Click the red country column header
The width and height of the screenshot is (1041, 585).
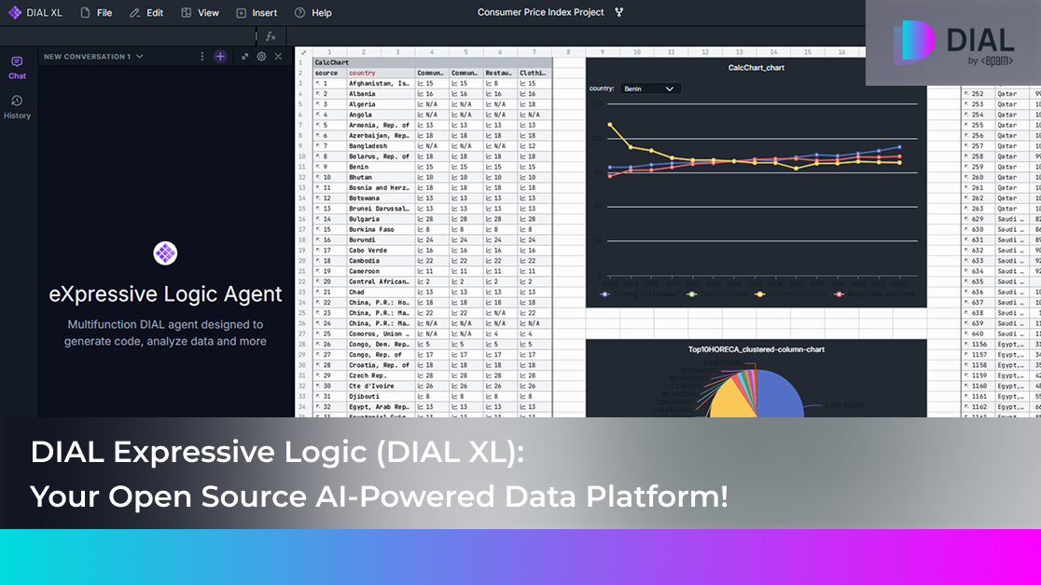[x=381, y=73]
